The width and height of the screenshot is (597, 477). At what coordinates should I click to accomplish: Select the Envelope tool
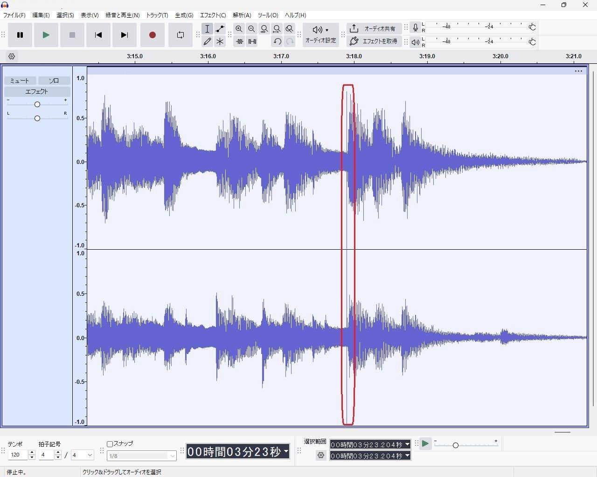[220, 29]
